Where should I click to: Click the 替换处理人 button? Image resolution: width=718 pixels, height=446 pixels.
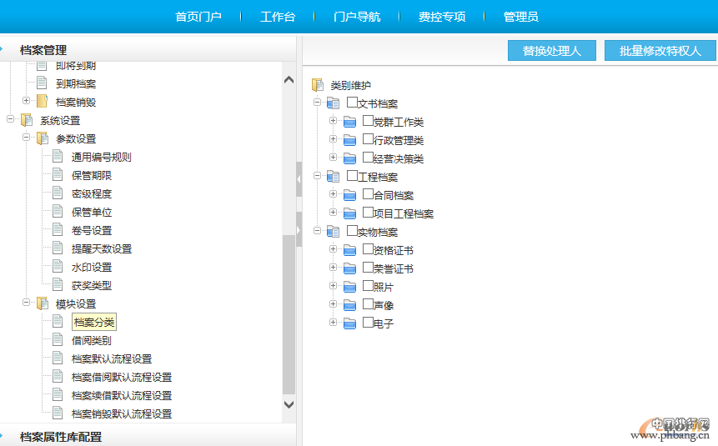tap(552, 50)
